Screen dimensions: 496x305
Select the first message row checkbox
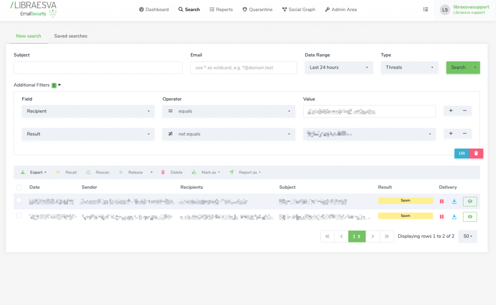[x=19, y=200]
